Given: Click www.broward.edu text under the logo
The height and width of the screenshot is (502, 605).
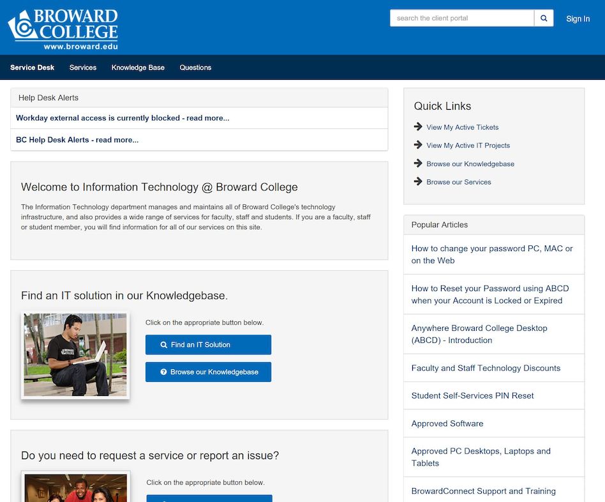Looking at the screenshot, I should pyautogui.click(x=80, y=47).
